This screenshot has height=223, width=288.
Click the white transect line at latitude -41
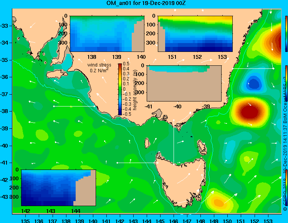137,163
